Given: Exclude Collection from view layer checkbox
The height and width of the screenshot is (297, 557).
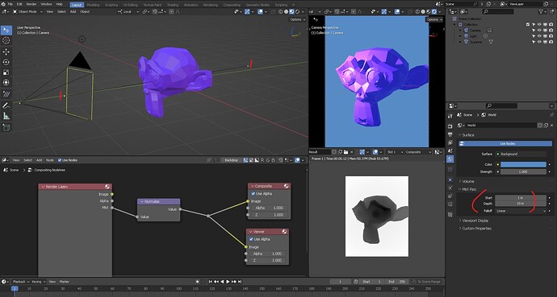Looking at the screenshot, I should point(527,24).
